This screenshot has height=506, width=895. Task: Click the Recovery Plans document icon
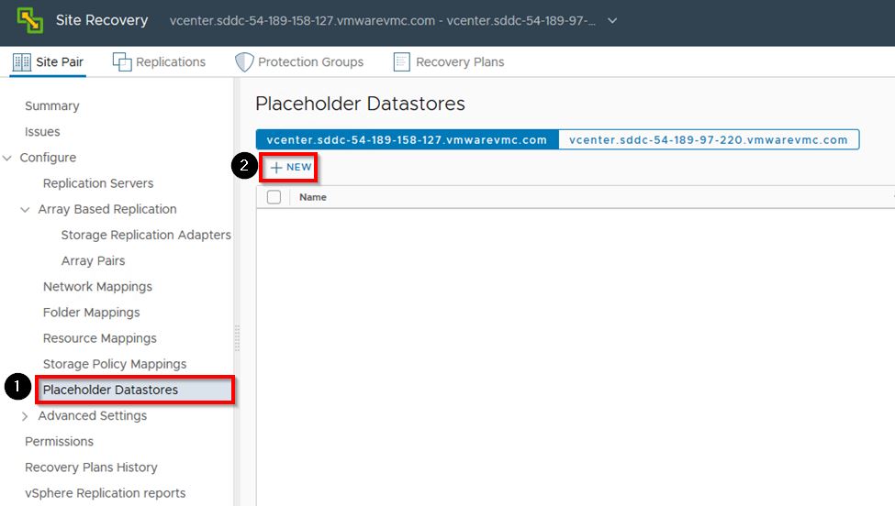pyautogui.click(x=401, y=62)
